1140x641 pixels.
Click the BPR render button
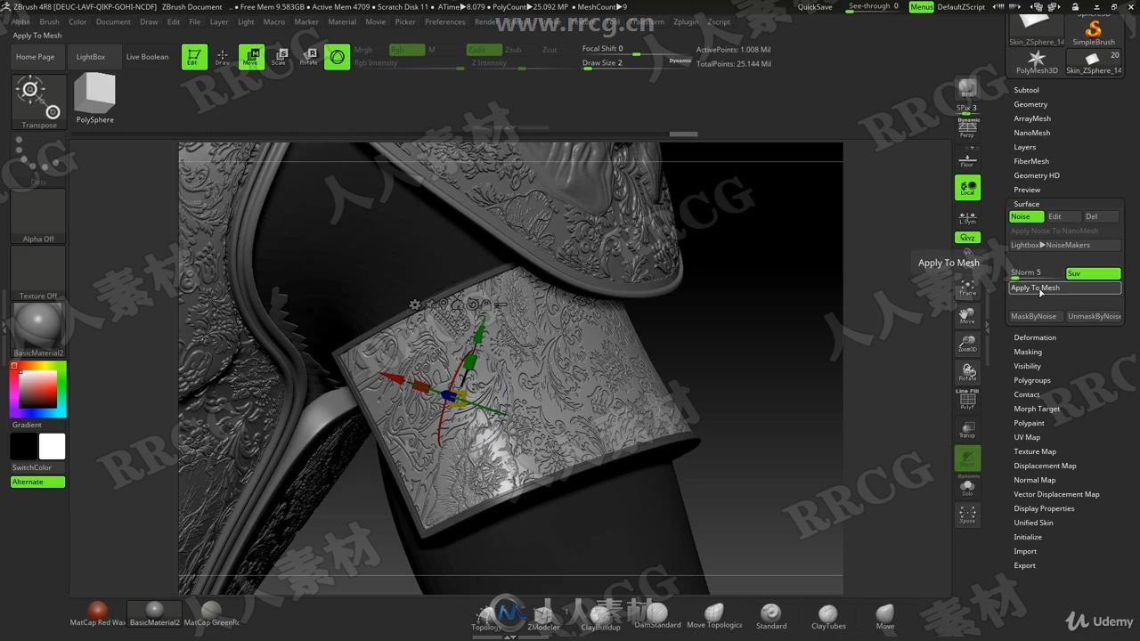click(x=967, y=90)
